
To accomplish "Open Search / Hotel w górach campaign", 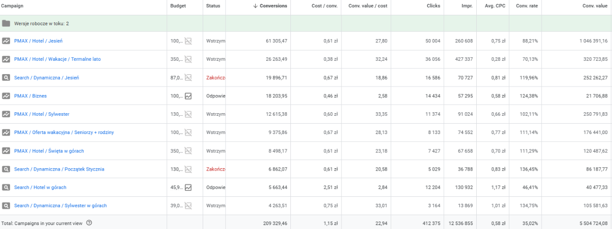I will click(40, 187).
